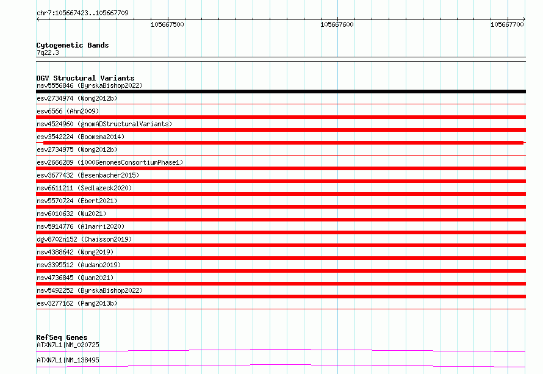Viewport: 543px width, 374px height.
Task: Open variant esv6566 (Ahn2009)
Action: 68,111
